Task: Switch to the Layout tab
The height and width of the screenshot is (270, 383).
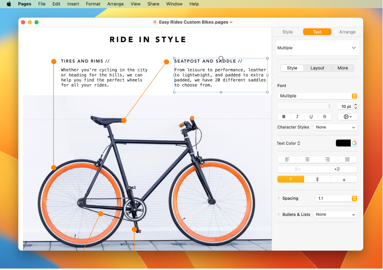Action: 317,68
